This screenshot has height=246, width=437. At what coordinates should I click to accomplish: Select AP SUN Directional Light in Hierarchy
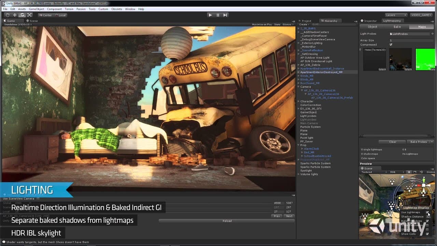(x=316, y=61)
